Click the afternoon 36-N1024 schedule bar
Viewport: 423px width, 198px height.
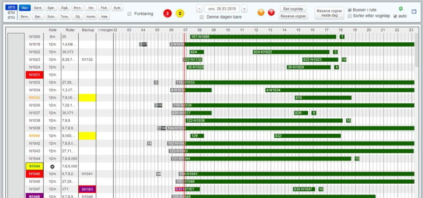point(309,67)
